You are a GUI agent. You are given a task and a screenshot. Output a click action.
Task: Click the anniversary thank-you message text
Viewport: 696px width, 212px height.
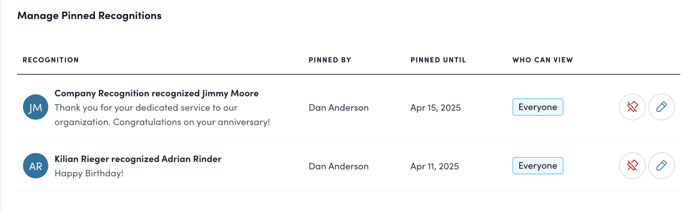(162, 115)
